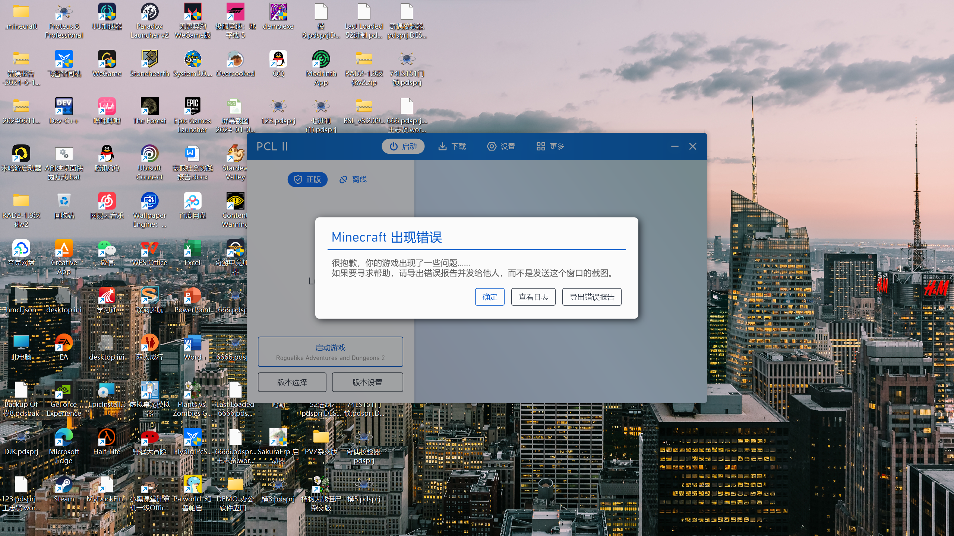Minimize the PCL II window
The height and width of the screenshot is (536, 954).
[x=675, y=146]
